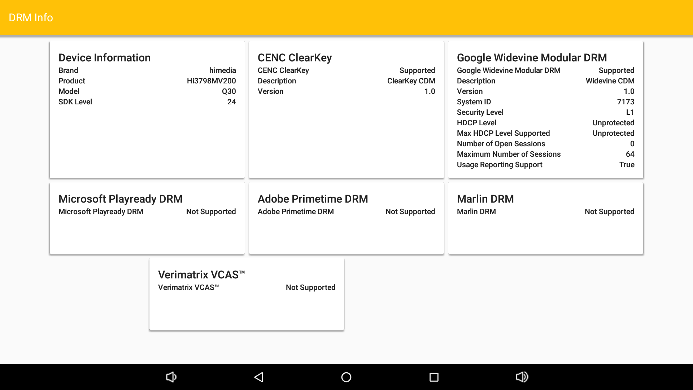The image size is (693, 390).
Task: Select Number of Open Sessions value 0
Action: (632, 144)
